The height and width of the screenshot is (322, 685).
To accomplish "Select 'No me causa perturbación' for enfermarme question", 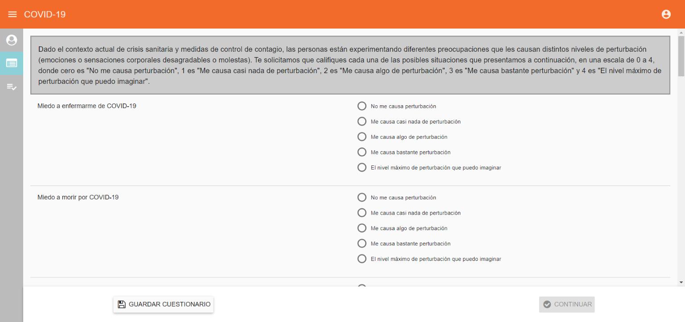I will (362, 106).
